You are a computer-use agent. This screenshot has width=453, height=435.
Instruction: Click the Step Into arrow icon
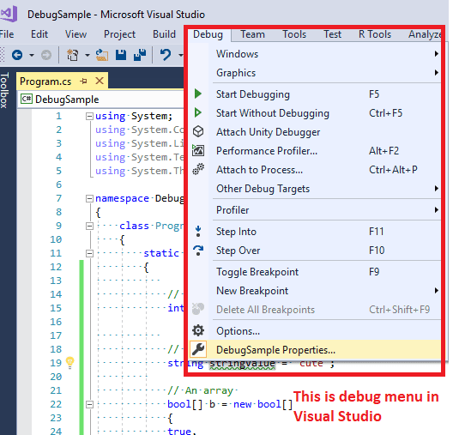point(198,232)
